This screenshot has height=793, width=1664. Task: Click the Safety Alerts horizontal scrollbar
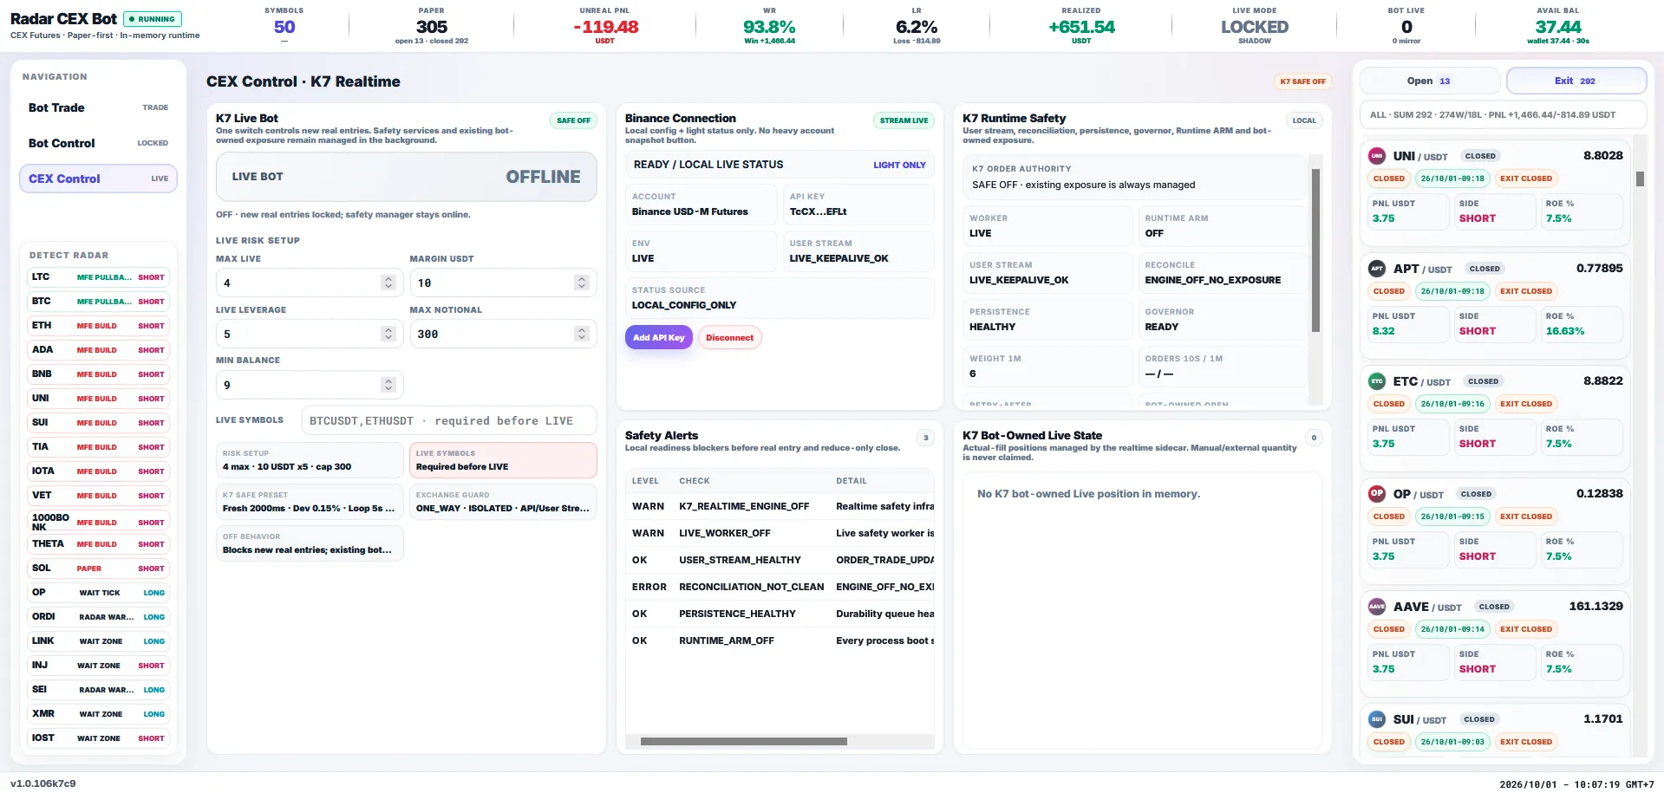coord(743,742)
